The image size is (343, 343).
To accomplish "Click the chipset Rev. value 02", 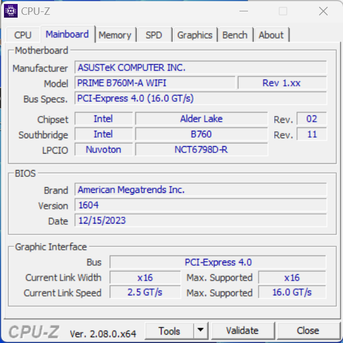I will [312, 119].
